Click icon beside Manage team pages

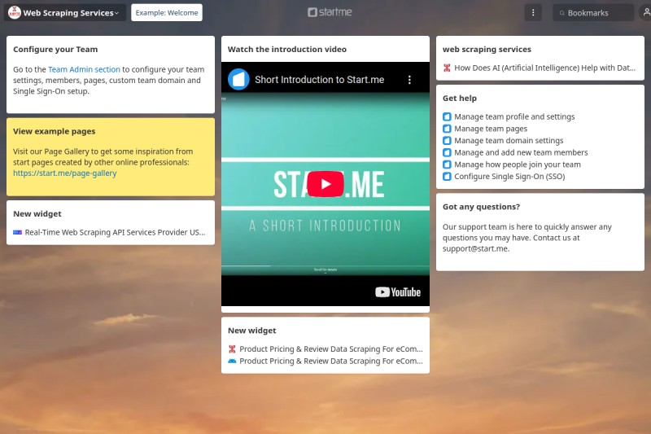coord(447,129)
